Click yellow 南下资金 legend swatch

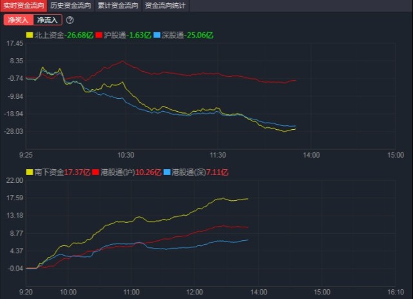[x=29, y=172]
